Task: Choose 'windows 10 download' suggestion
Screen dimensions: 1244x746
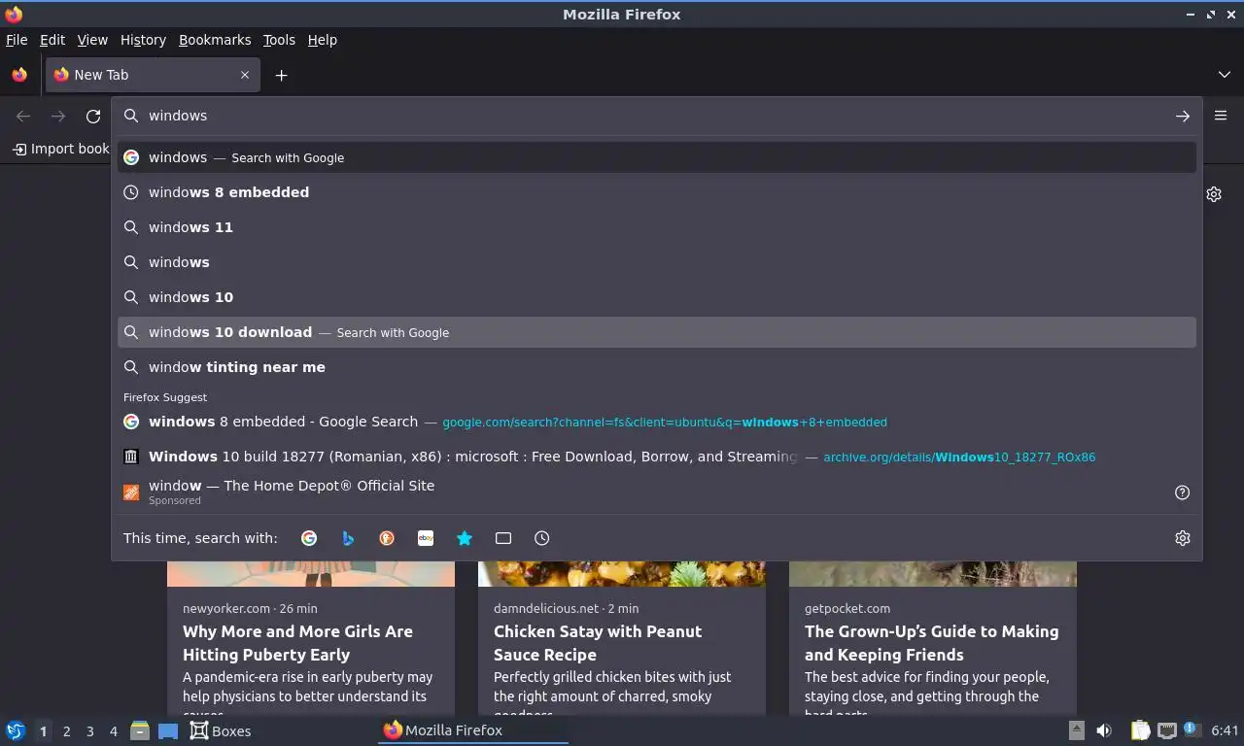Action: [x=656, y=332]
